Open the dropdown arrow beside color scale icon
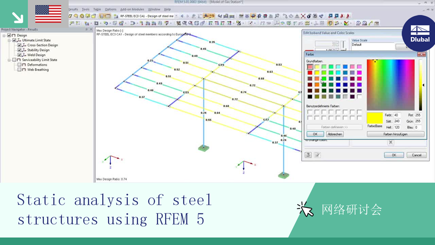The height and width of the screenshot is (245, 435). pos(351,23)
